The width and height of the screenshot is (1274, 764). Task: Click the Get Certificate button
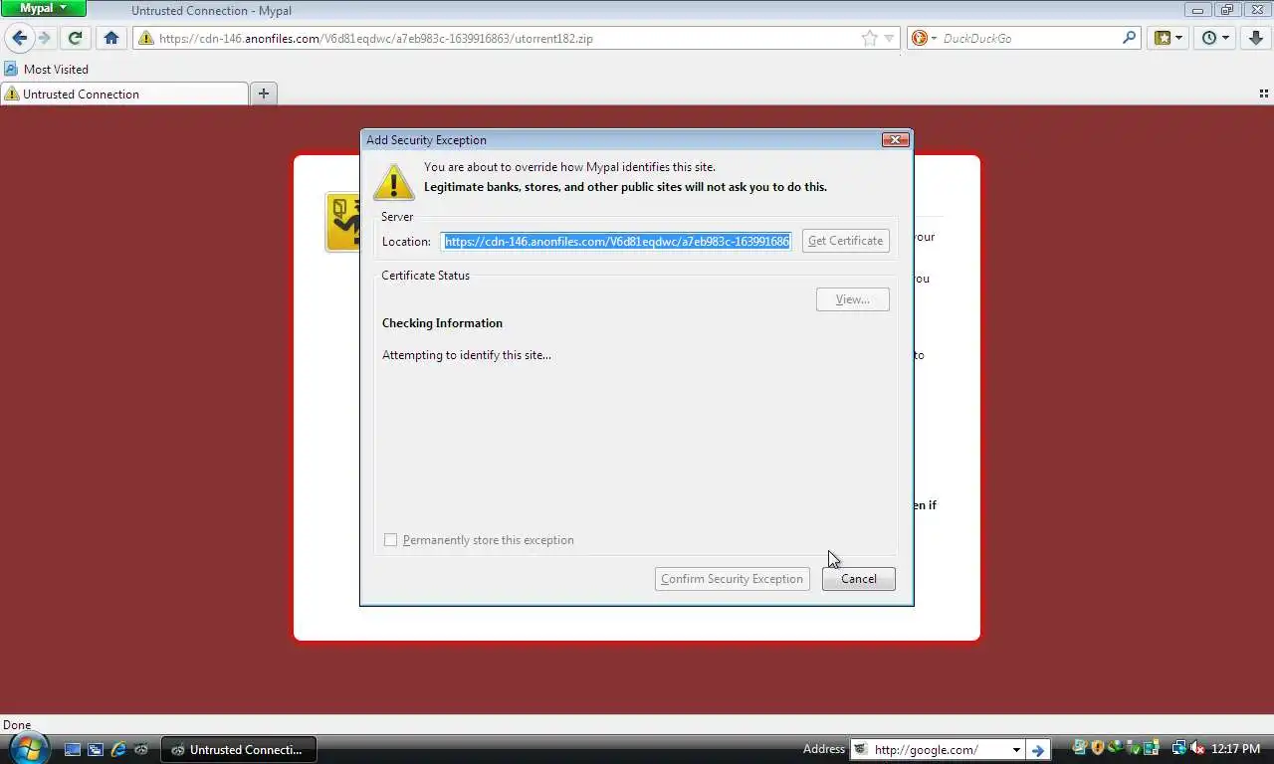(845, 241)
